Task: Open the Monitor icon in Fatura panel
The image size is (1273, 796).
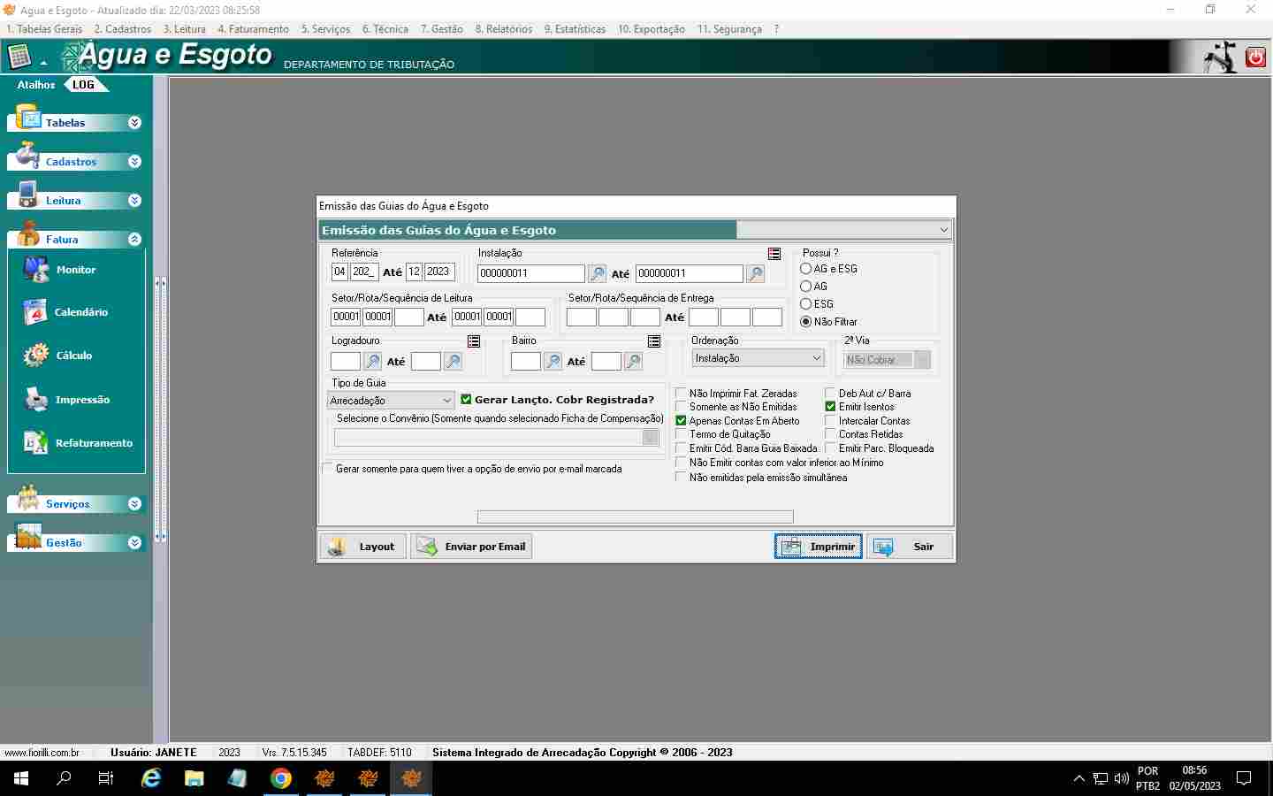Action: coord(37,270)
